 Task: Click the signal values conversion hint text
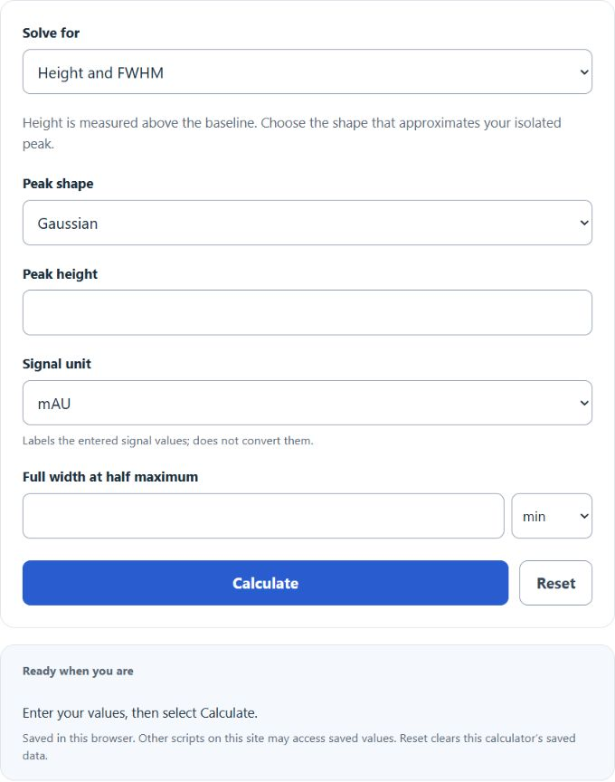tap(168, 441)
